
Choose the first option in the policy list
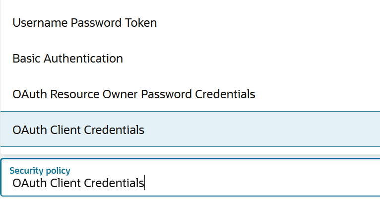(x=85, y=23)
